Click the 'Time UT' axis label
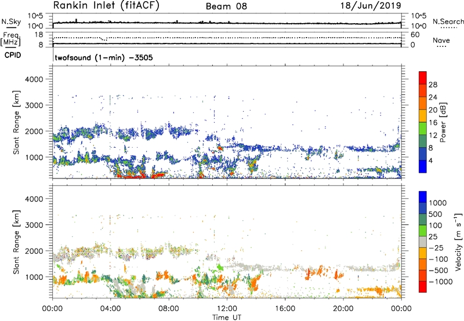Image resolution: width=464 pixels, height=321 pixels. [x=227, y=317]
